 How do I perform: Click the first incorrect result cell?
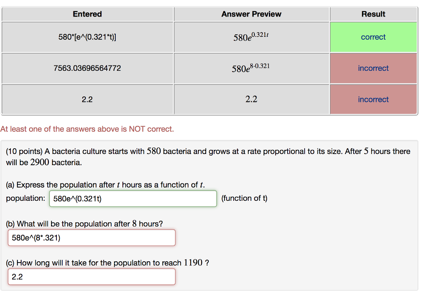373,68
